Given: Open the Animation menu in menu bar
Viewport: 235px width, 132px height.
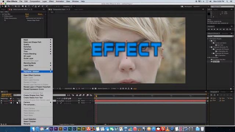Looking at the screenshot, I should [x=60, y=1].
